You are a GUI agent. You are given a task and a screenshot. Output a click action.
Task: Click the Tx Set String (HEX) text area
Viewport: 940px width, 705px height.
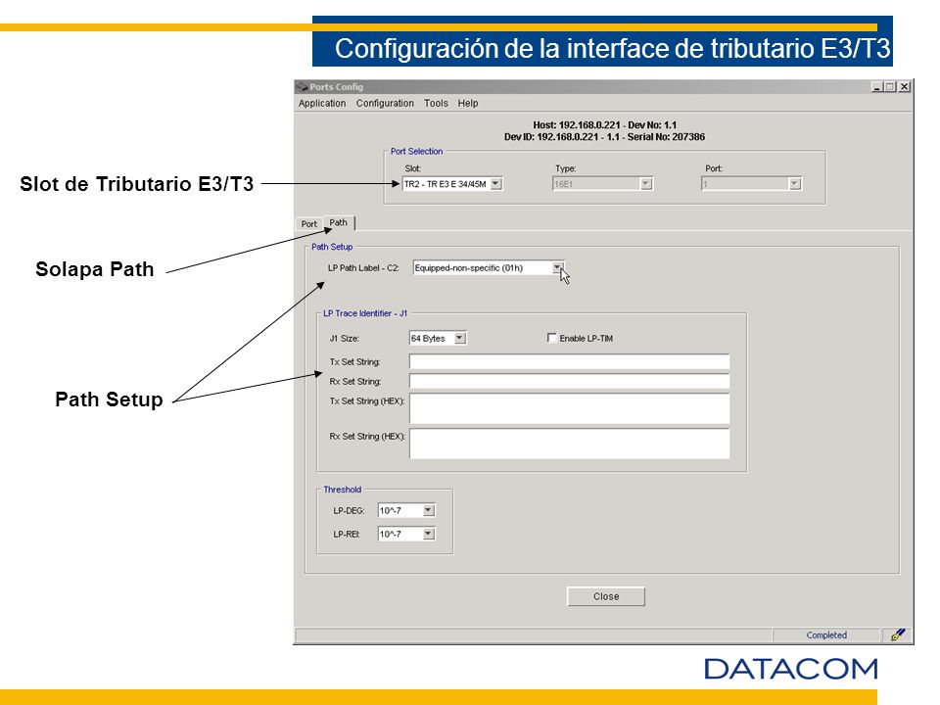pyautogui.click(x=569, y=408)
